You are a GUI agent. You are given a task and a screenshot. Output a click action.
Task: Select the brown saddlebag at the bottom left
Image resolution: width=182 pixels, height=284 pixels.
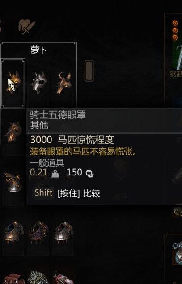(x=14, y=278)
